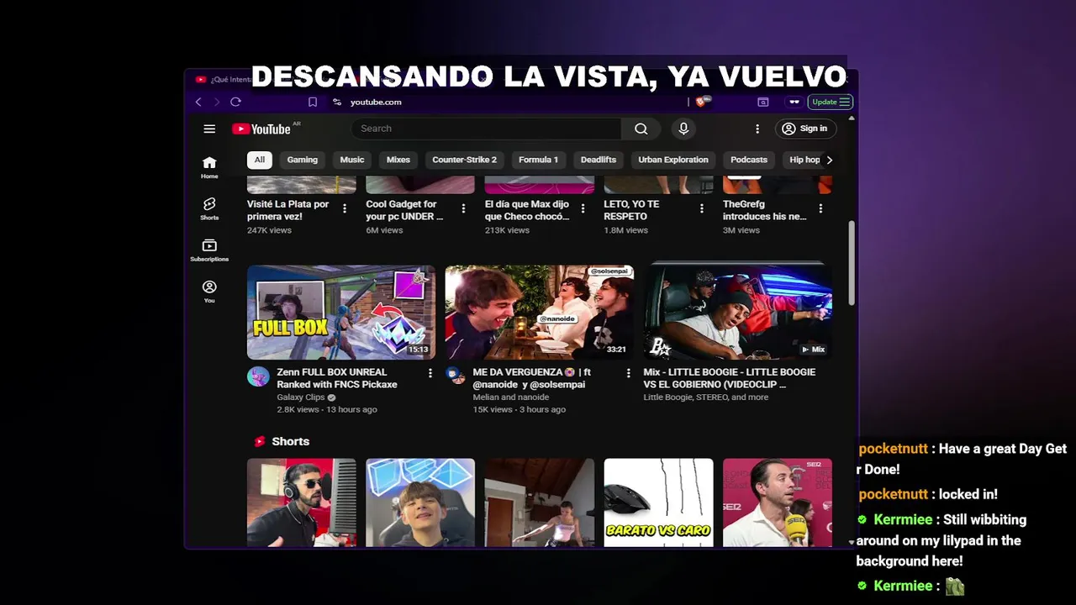Open options for ME DA VERGUENZA video
The height and width of the screenshot is (605, 1076).
point(628,373)
